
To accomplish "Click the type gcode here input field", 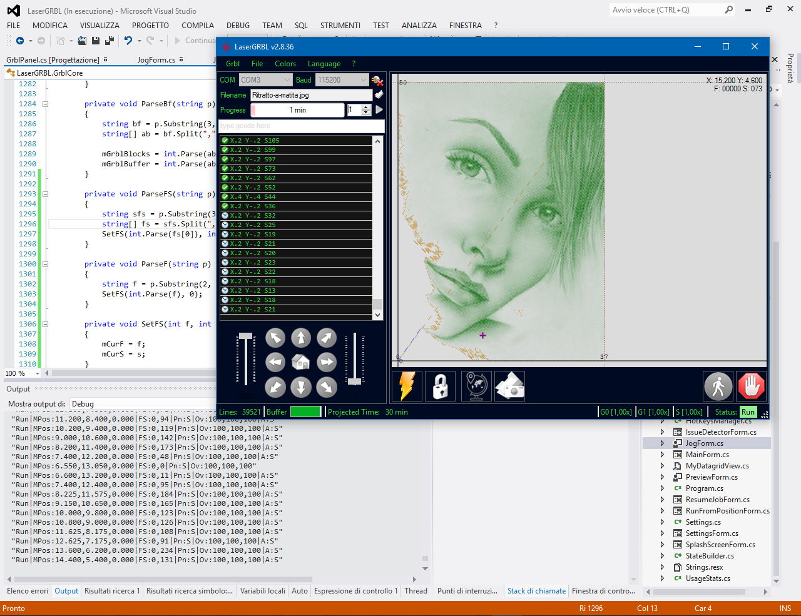I will pyautogui.click(x=301, y=126).
